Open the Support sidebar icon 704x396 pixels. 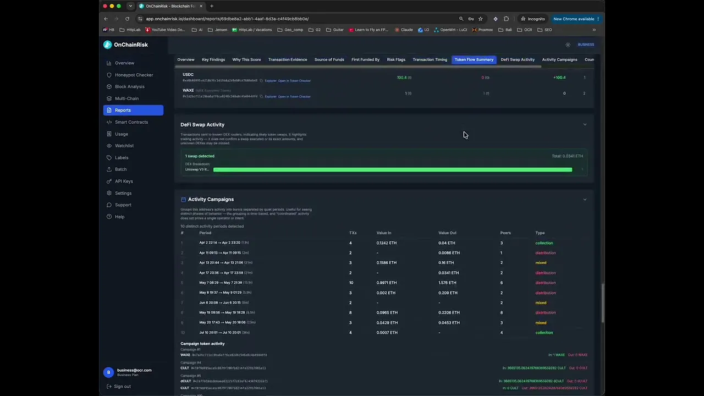(x=109, y=205)
